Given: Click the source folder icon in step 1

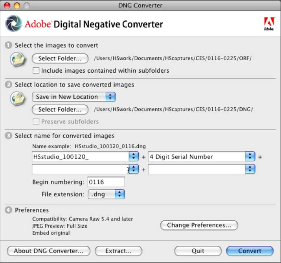Looking at the screenshot, I should 18,59.
